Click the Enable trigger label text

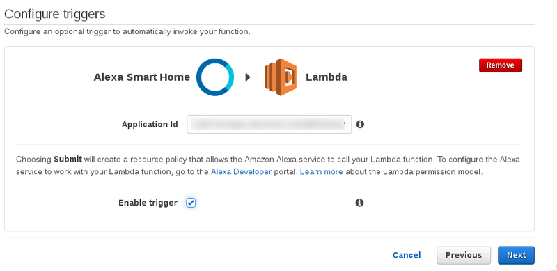148,203
